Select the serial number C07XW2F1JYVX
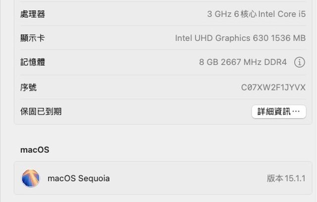317x202 pixels. click(273, 87)
